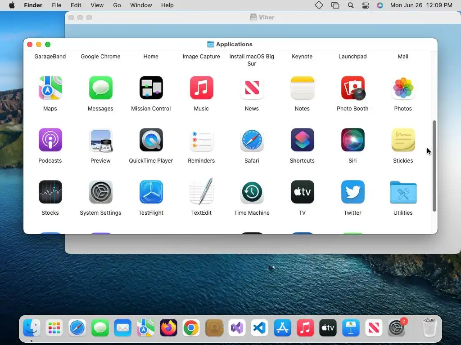Click the Install macOS Big Sur label

coord(252,60)
